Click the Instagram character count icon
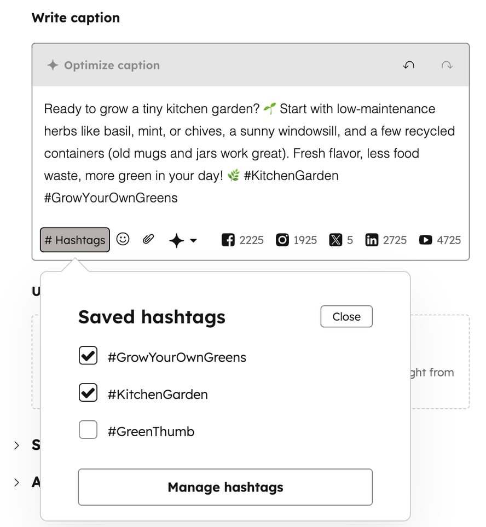The image size is (486, 527). pos(282,240)
